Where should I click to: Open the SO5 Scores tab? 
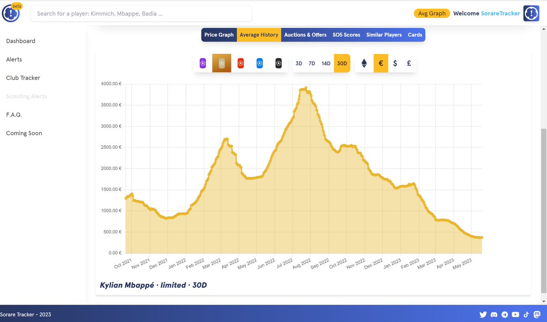pos(346,35)
